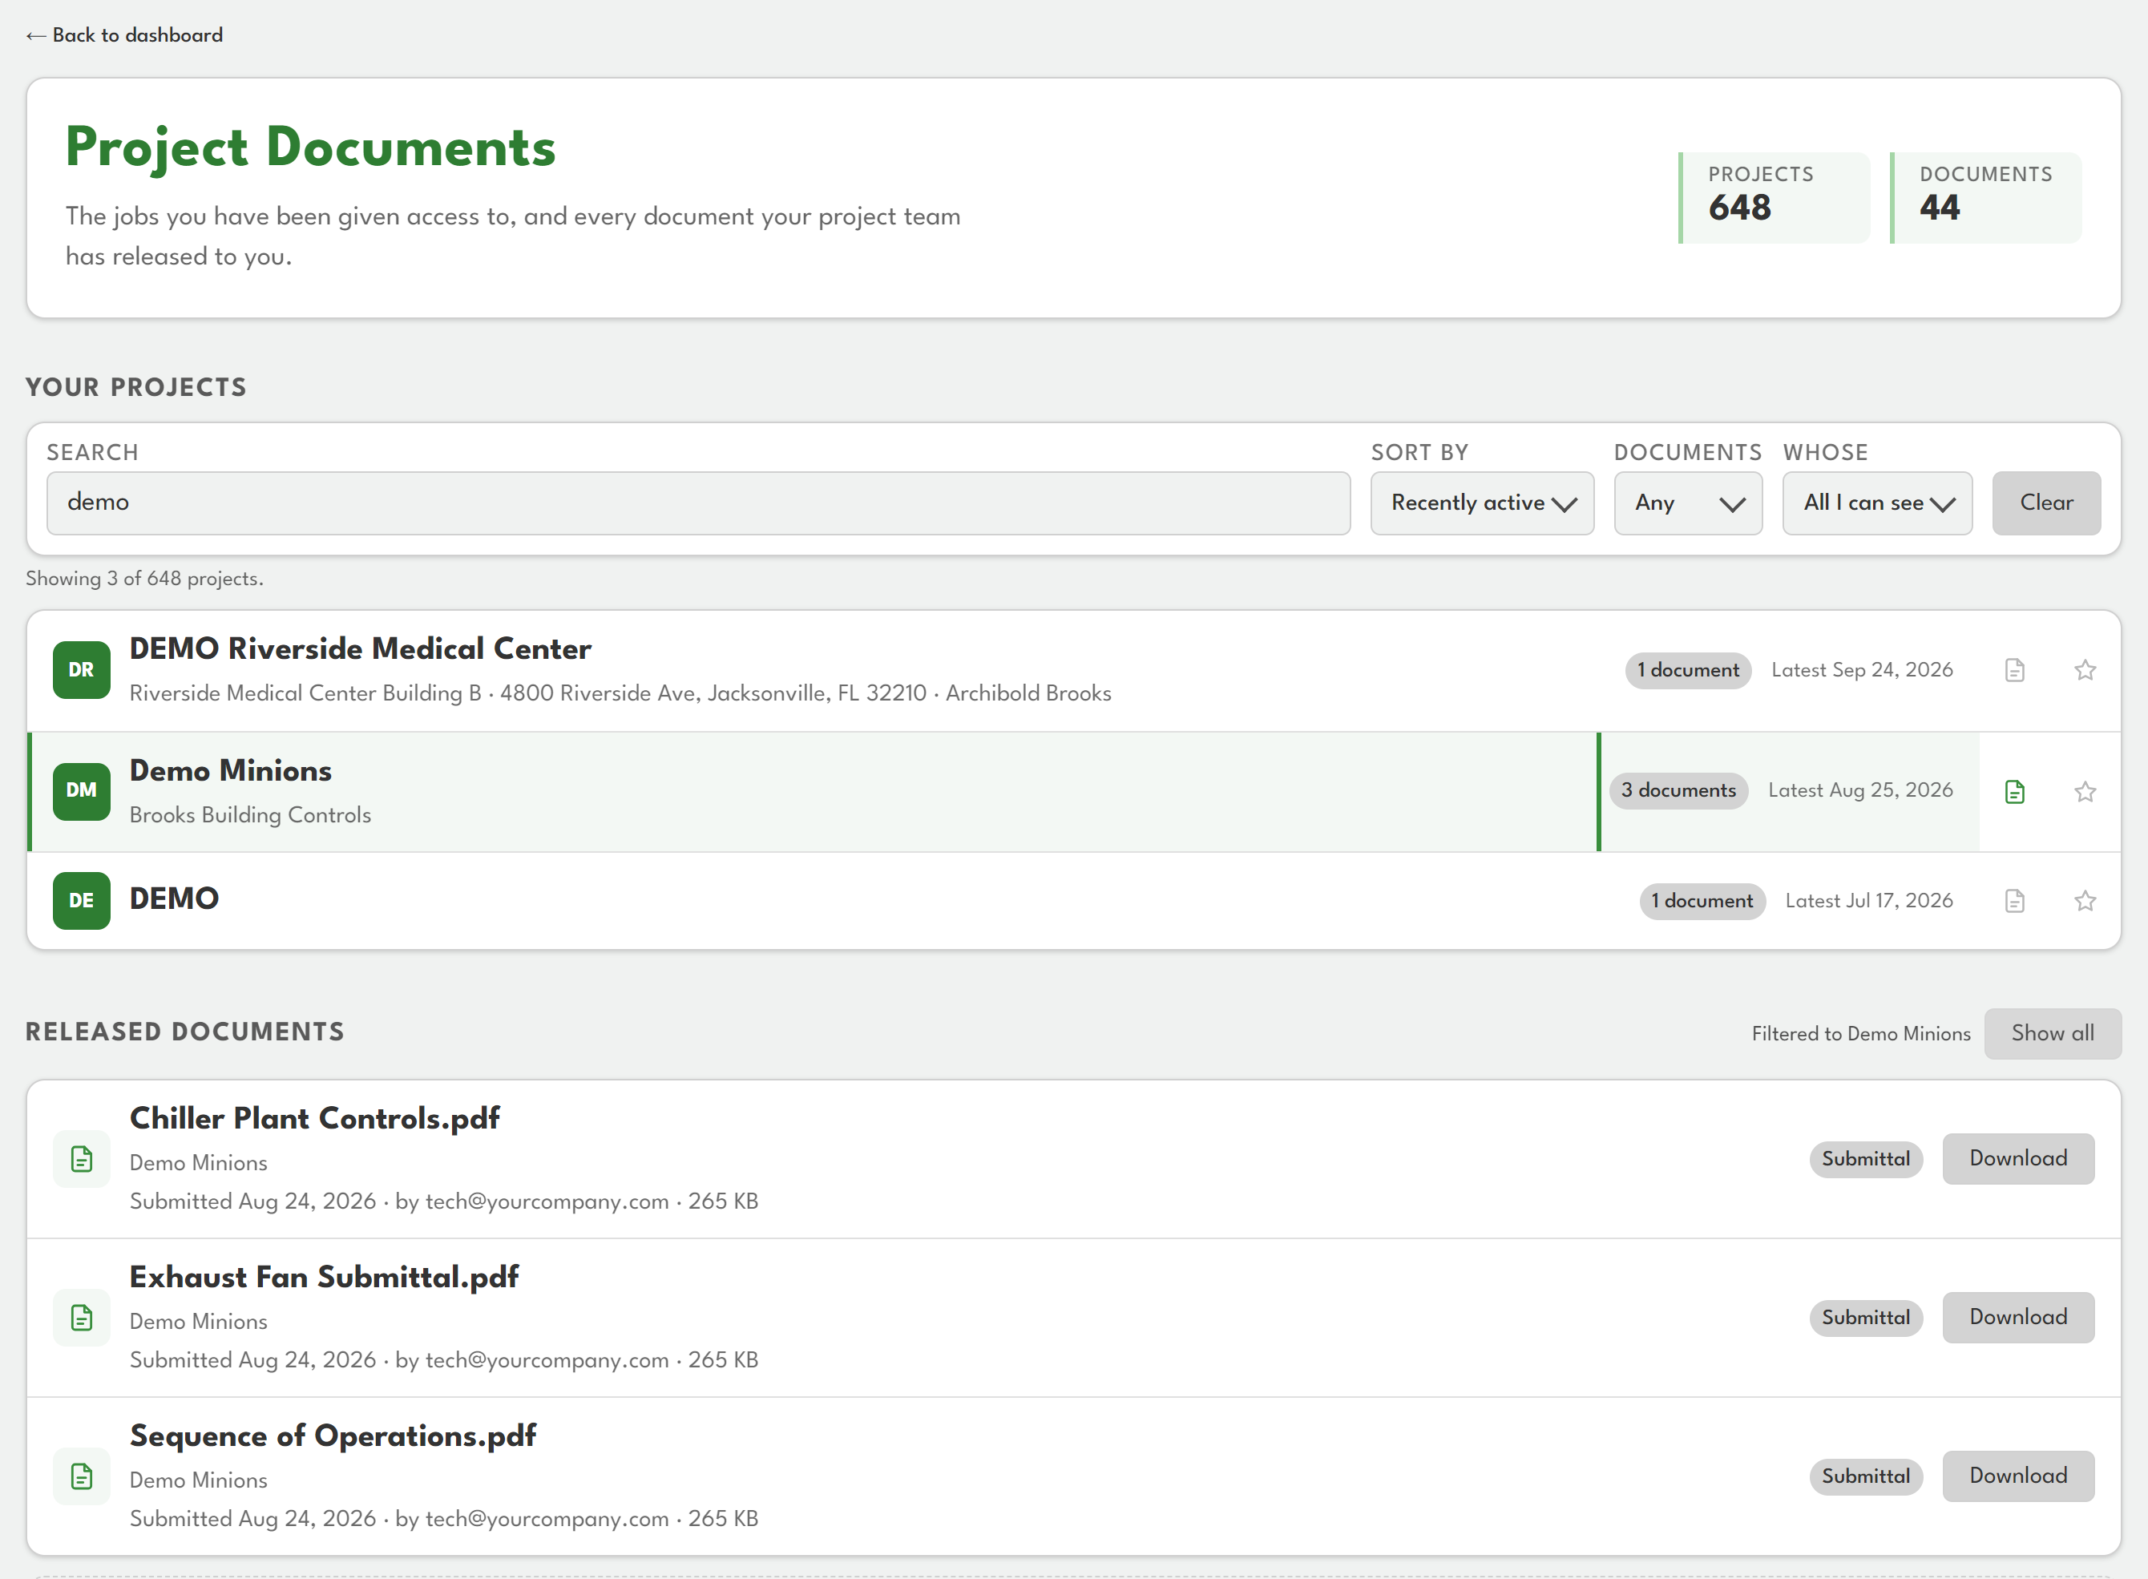2148x1579 pixels.
Task: Click Latest Sep 24, 2026 date text
Action: point(1861,670)
